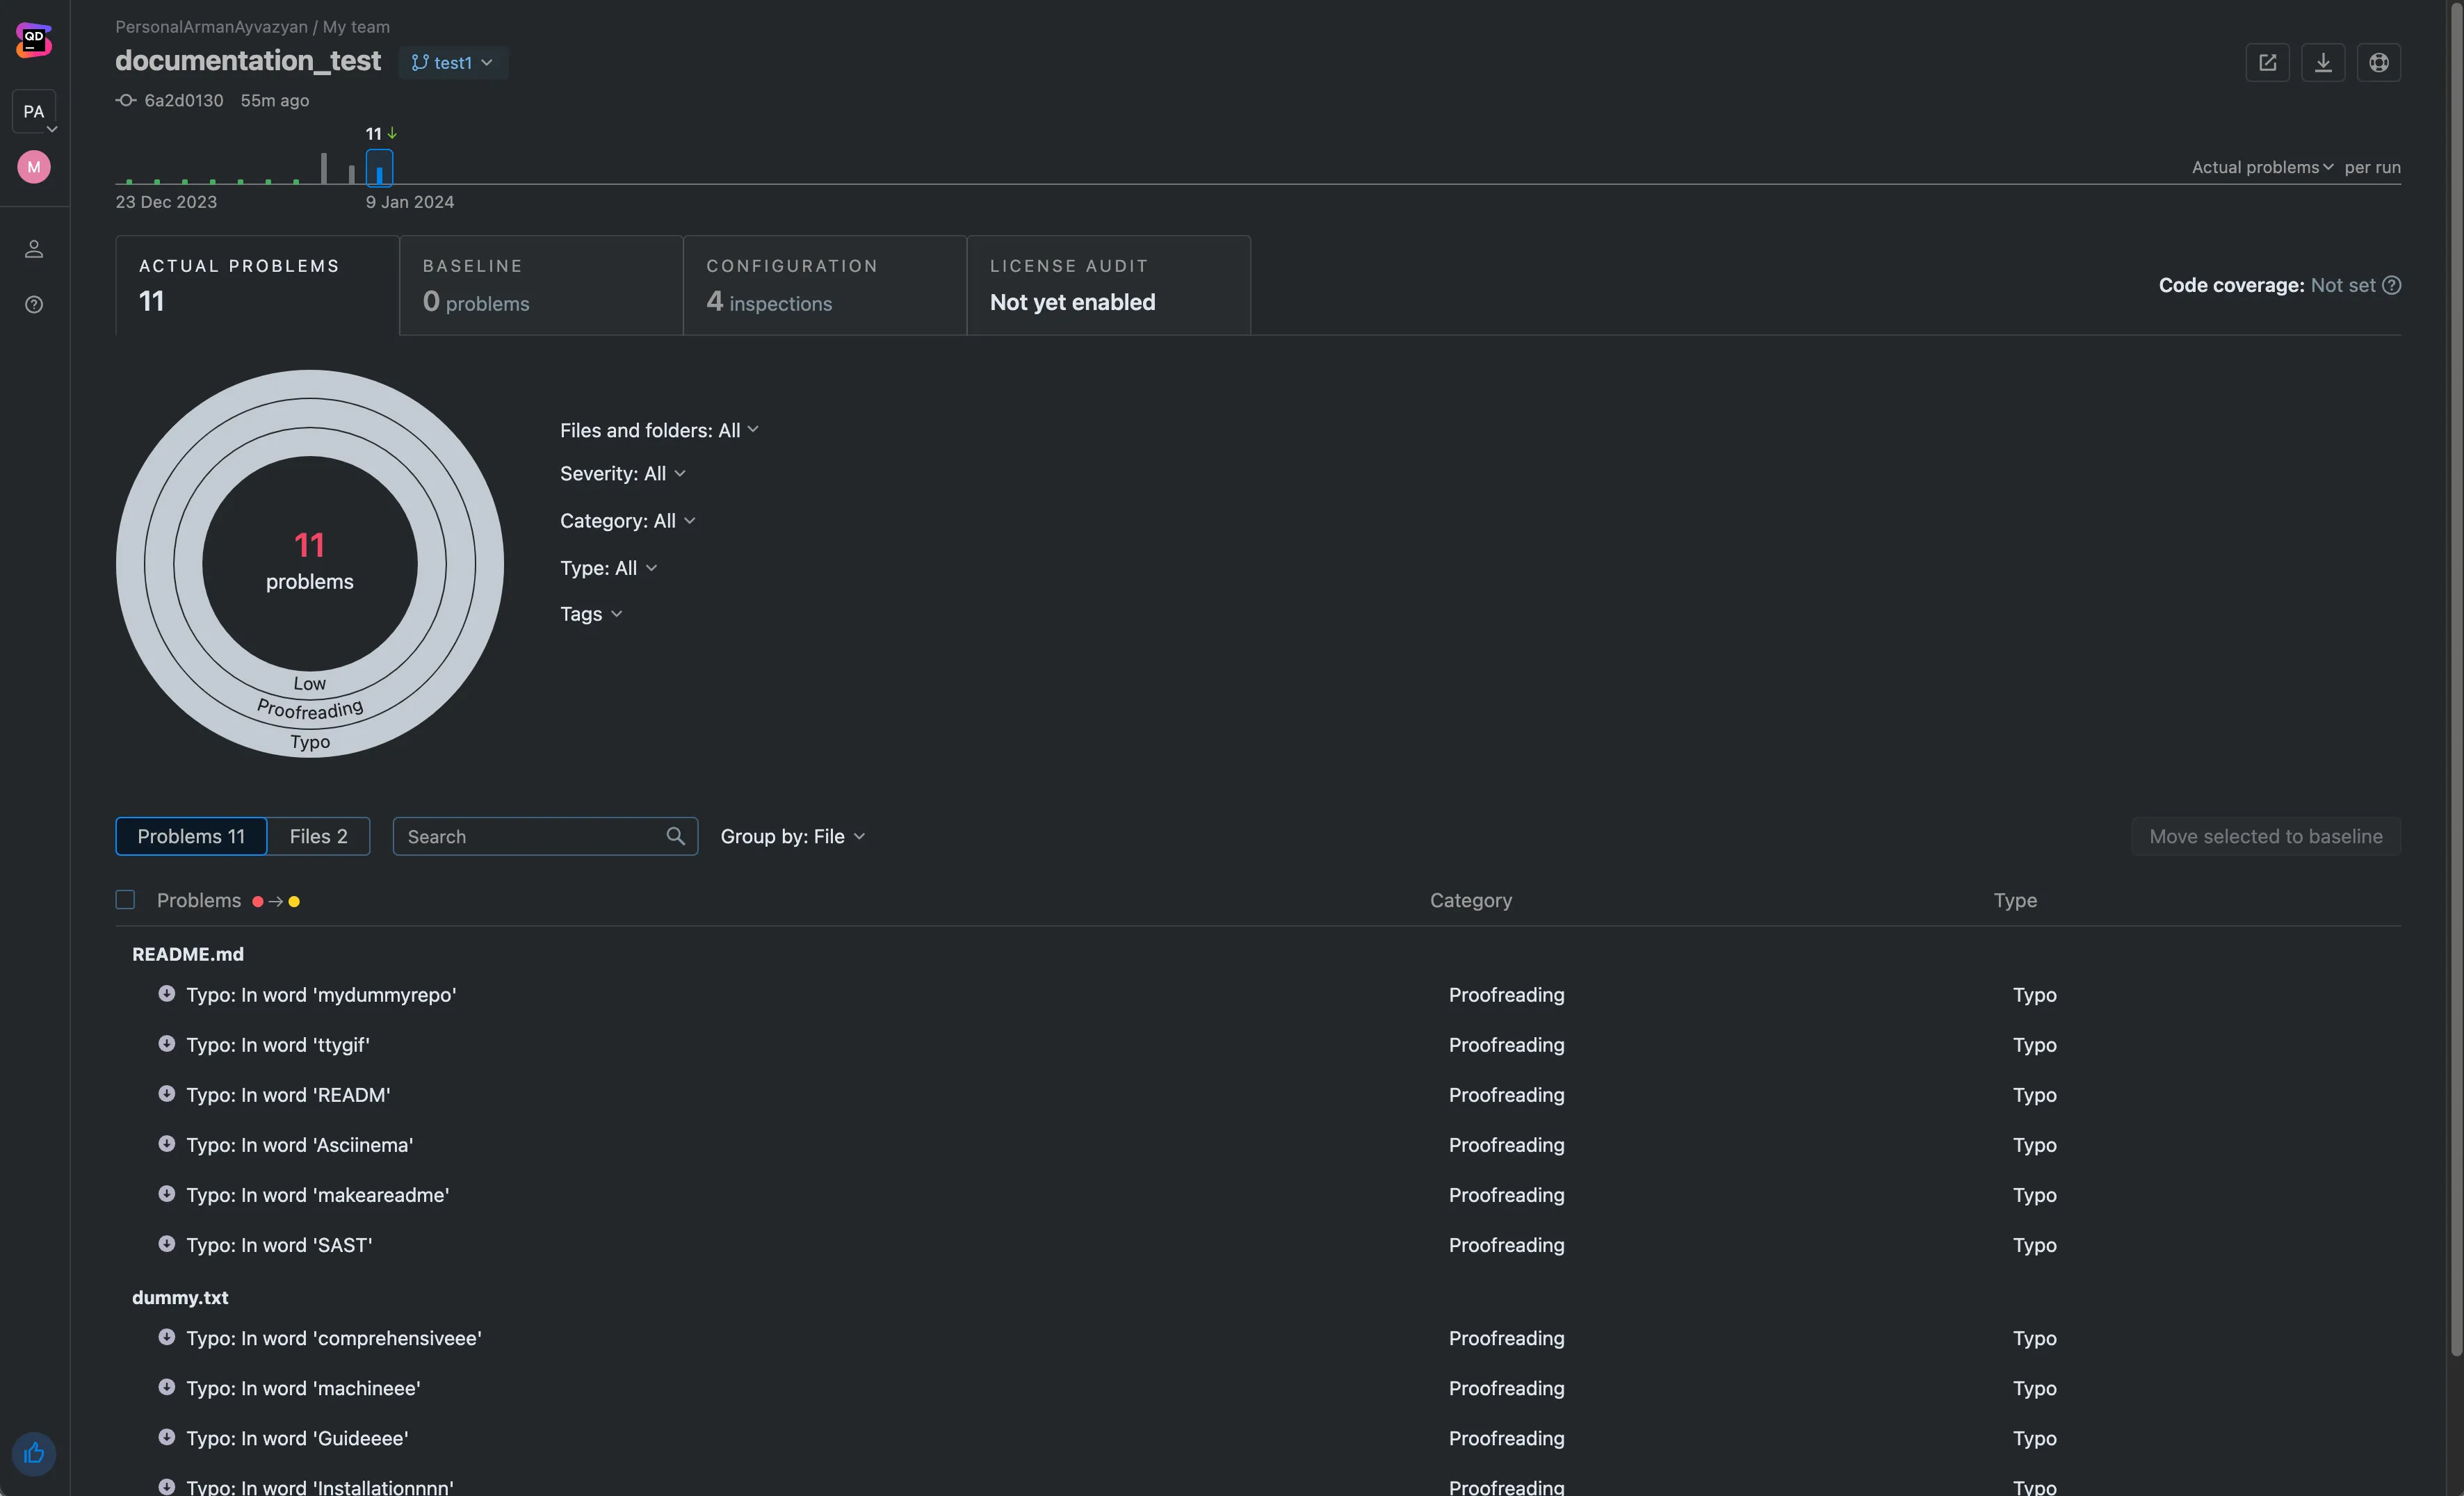This screenshot has width=2464, height=1496.
Task: Open the PA organization switcher
Action: [x=34, y=112]
